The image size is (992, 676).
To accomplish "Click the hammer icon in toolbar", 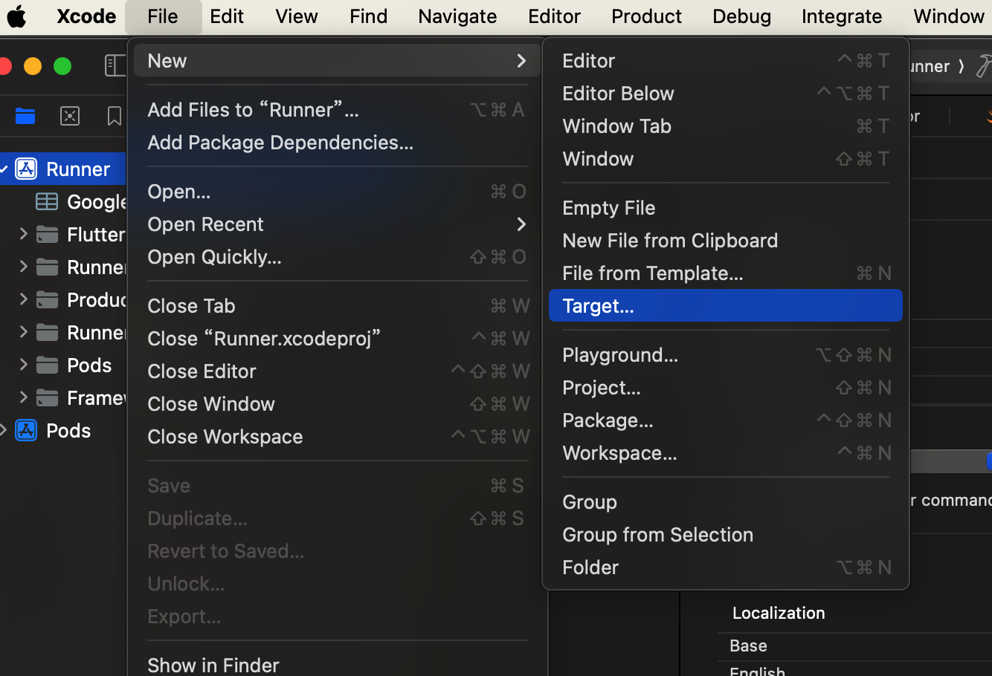I will (983, 66).
